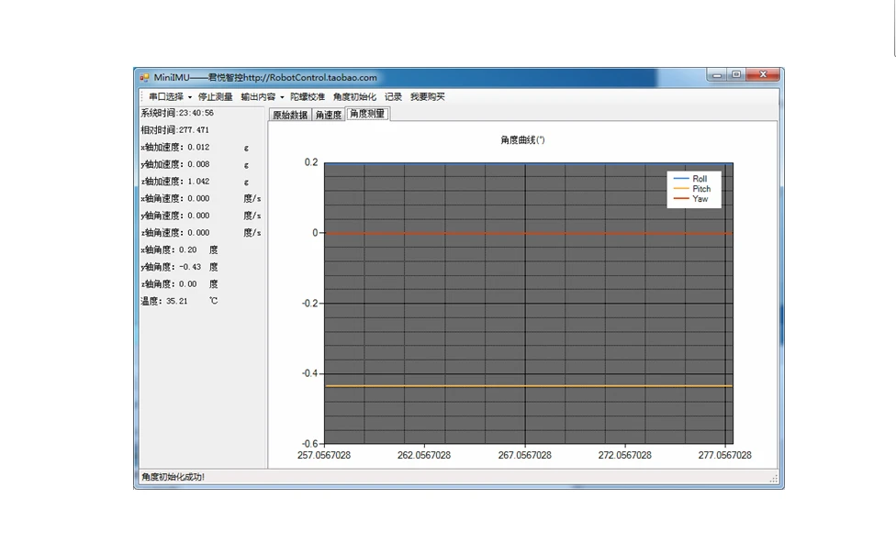This screenshot has height=554, width=896.
Task: Switch to the 角速度 tab
Action: (328, 115)
